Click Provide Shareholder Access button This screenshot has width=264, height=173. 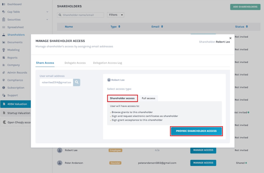[196, 131]
